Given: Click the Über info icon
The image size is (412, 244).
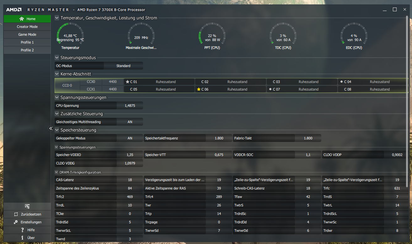Looking at the screenshot, I should [x=22, y=238].
